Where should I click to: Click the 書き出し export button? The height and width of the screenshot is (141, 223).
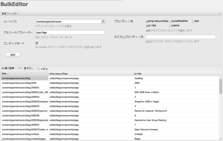(x=29, y=68)
